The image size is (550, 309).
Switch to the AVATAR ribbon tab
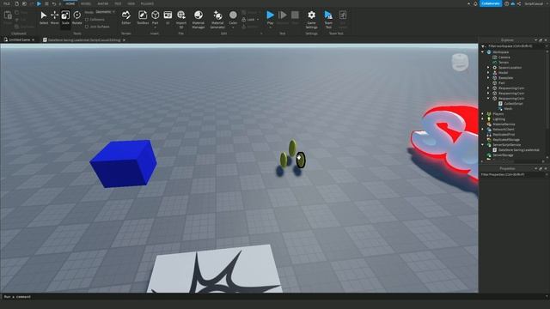[x=103, y=3]
